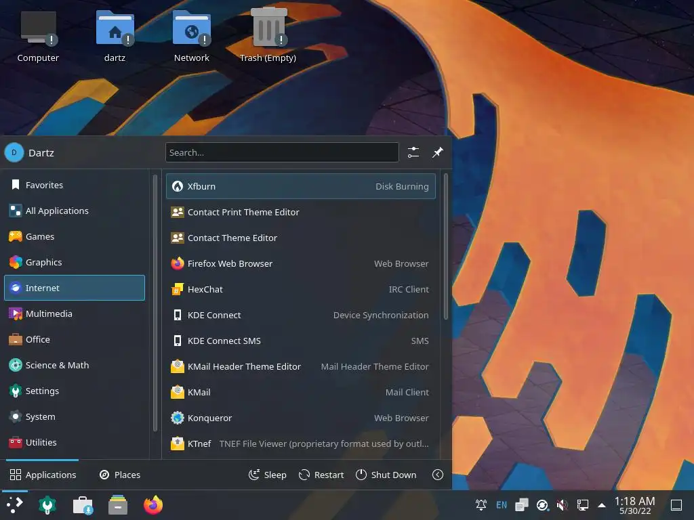Open the System category
Screen dimensions: 694x520
pos(75,416)
